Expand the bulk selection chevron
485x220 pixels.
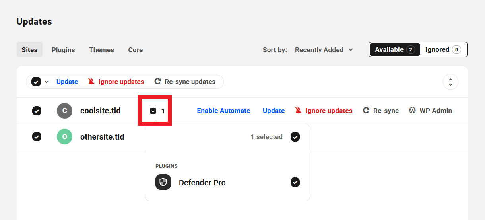[47, 82]
